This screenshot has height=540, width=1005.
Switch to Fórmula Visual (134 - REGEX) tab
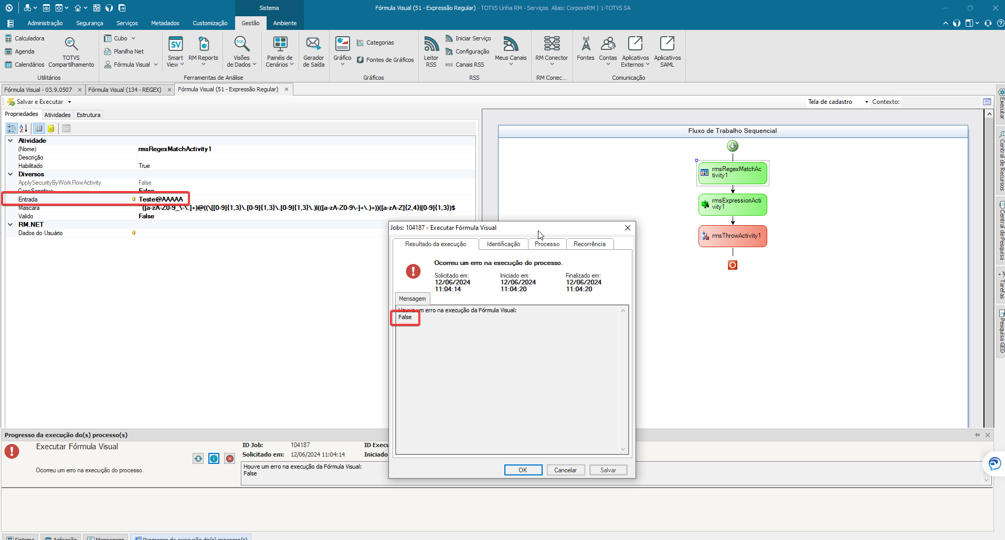tap(125, 90)
